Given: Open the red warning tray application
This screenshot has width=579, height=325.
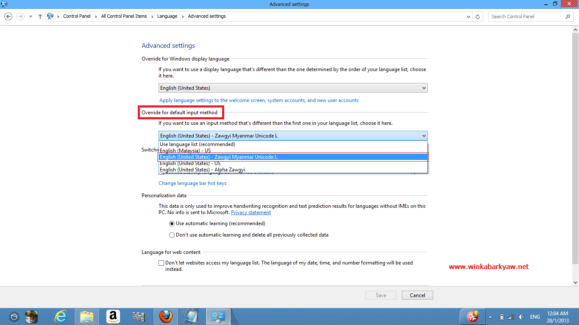Looking at the screenshot, I should [x=473, y=316].
